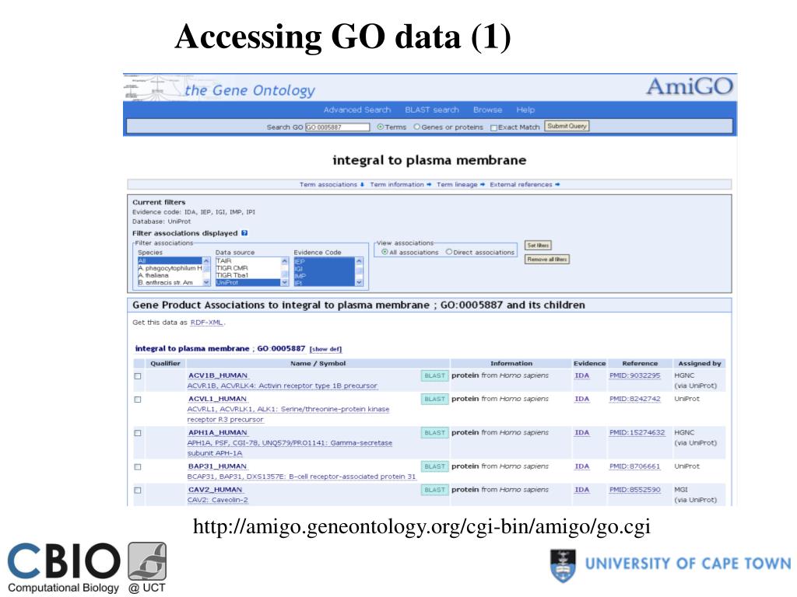Jump to External references section

pyautogui.click(x=525, y=184)
